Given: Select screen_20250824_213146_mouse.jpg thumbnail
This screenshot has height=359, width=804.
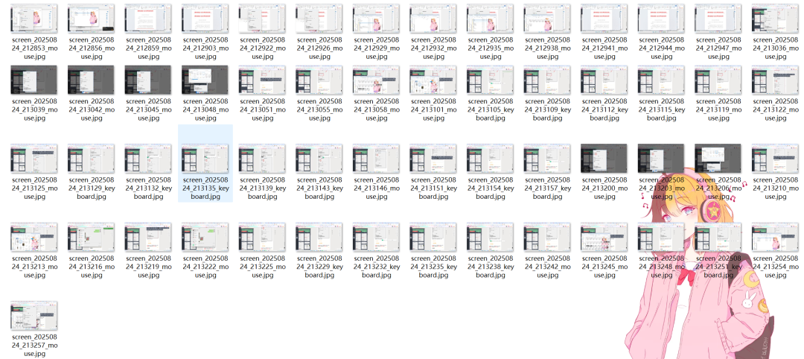Looking at the screenshot, I should click(377, 159).
